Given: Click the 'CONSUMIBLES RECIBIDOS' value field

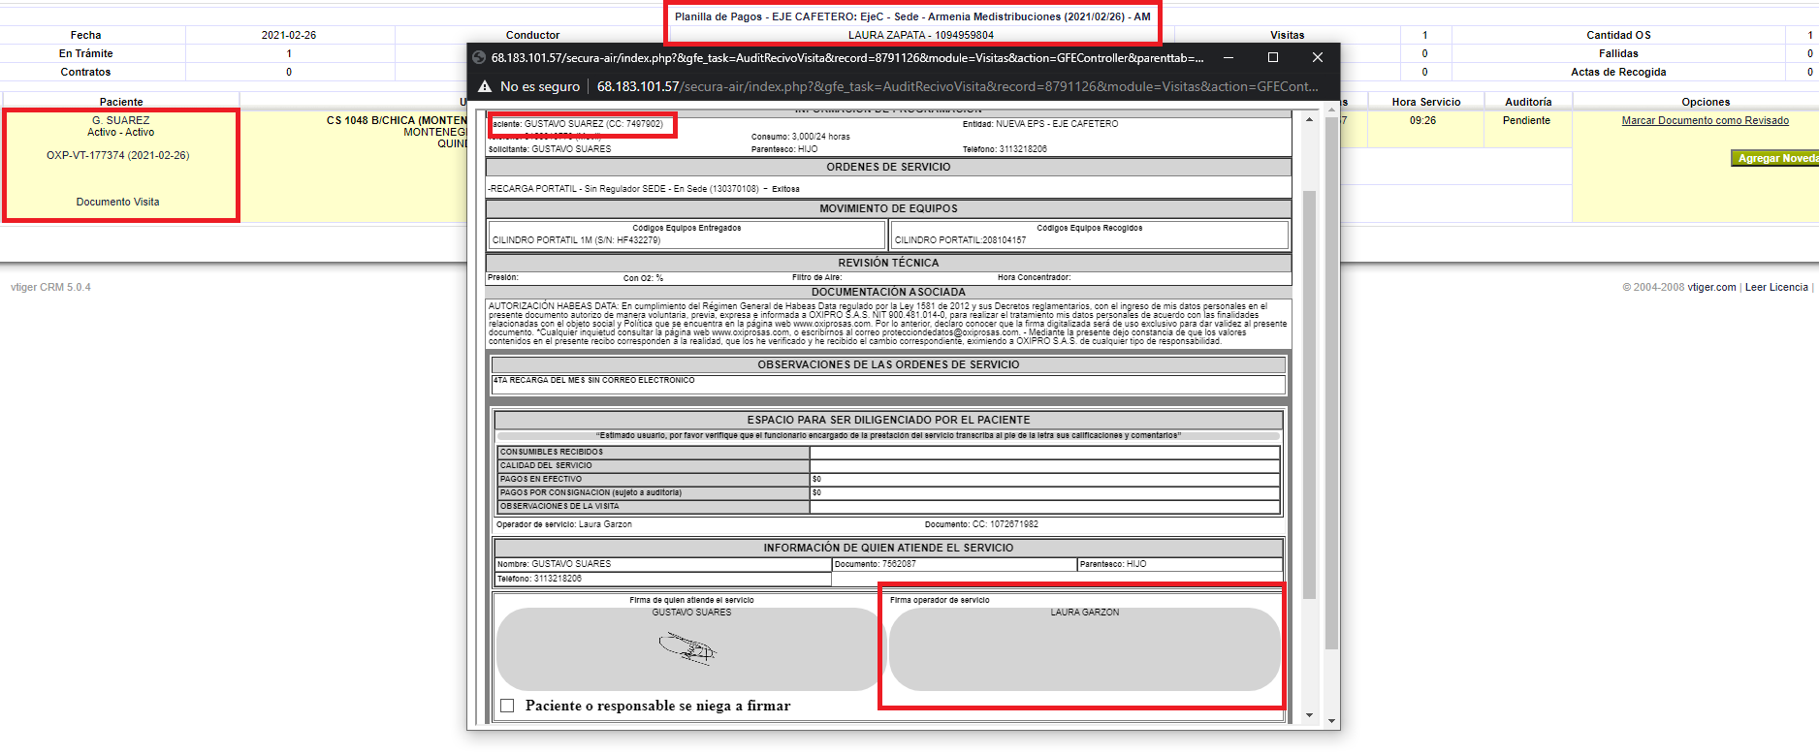Looking at the screenshot, I should point(1044,453).
